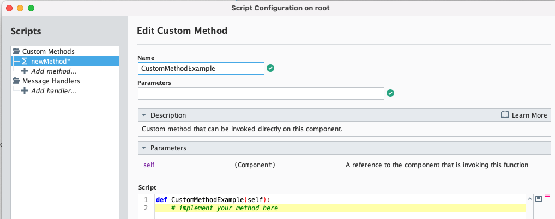
Task: Click the green checkmark beside the Name field
Action: pos(270,68)
